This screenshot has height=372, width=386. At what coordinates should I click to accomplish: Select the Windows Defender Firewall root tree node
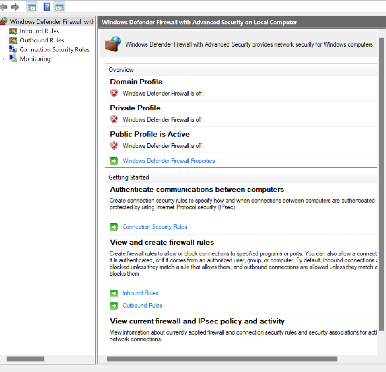click(52, 22)
